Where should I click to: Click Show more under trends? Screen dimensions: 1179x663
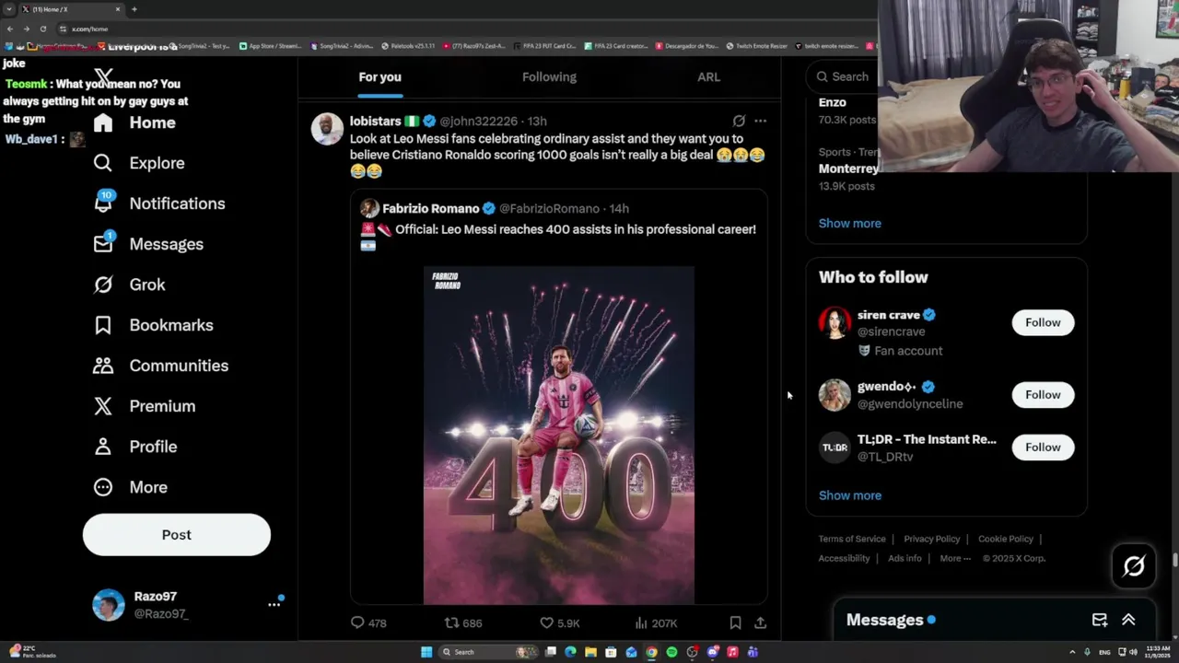(850, 223)
